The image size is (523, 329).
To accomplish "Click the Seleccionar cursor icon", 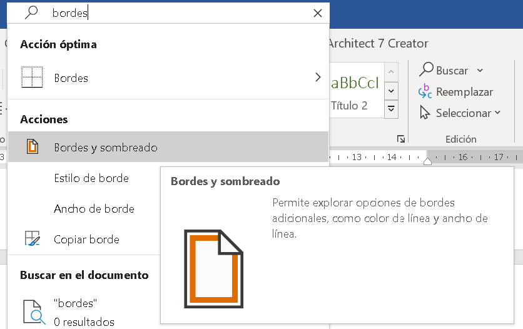I will coord(425,113).
